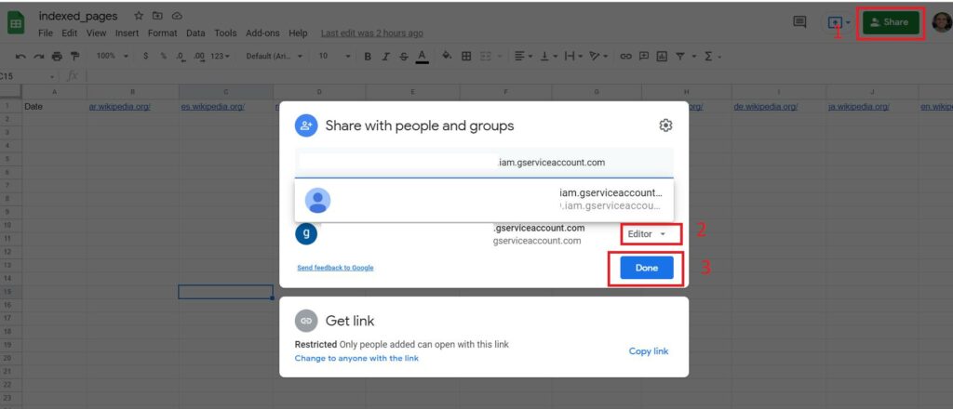Select the paint format tool
The width and height of the screenshot is (953, 409).
pyautogui.click(x=74, y=57)
